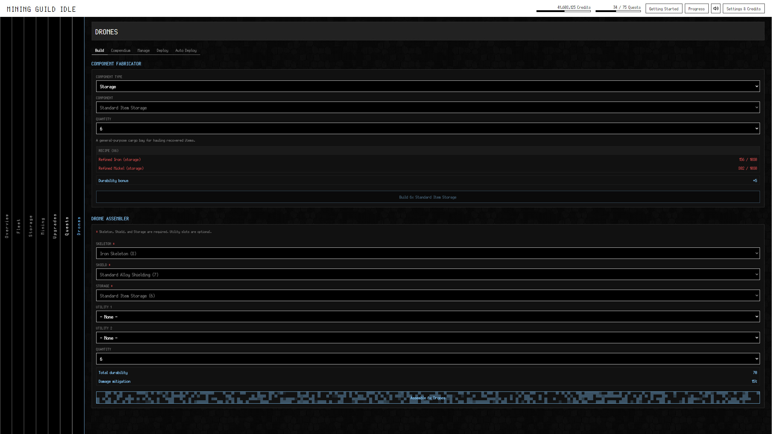772x434 pixels.
Task: Open the Utility 2 dropdown
Action: pos(428,338)
